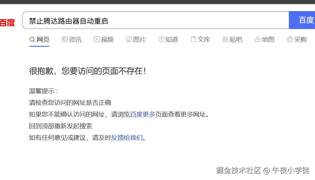This screenshot has height=180, width=315.
Task: Click the question-mark icon beside 知道
Action: click(161, 39)
